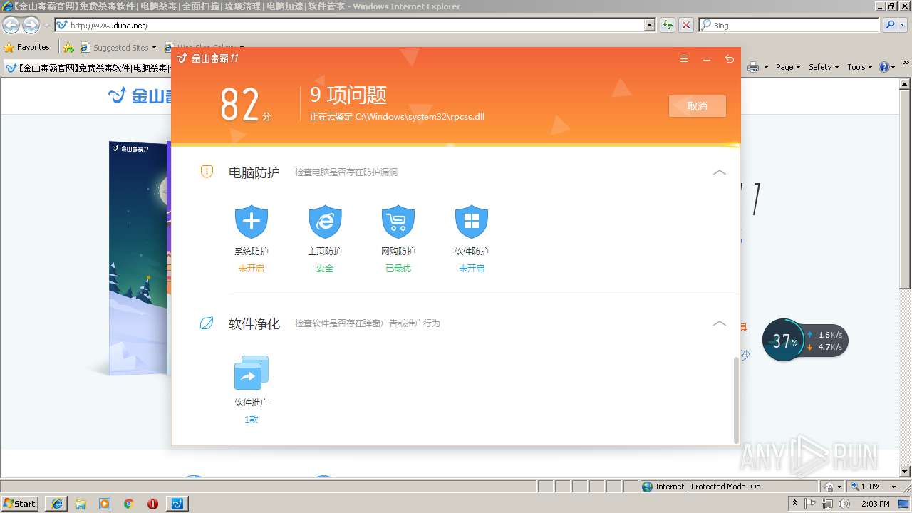Click the Bing search magnifier button
Screen dimensions: 912x513
[x=890, y=25]
